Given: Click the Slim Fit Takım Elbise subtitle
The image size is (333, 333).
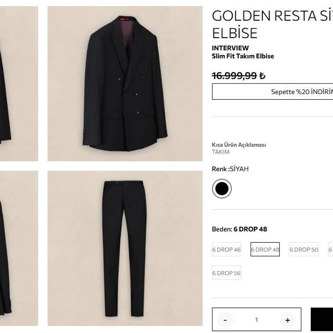Looking at the screenshot, I should click(x=243, y=56).
